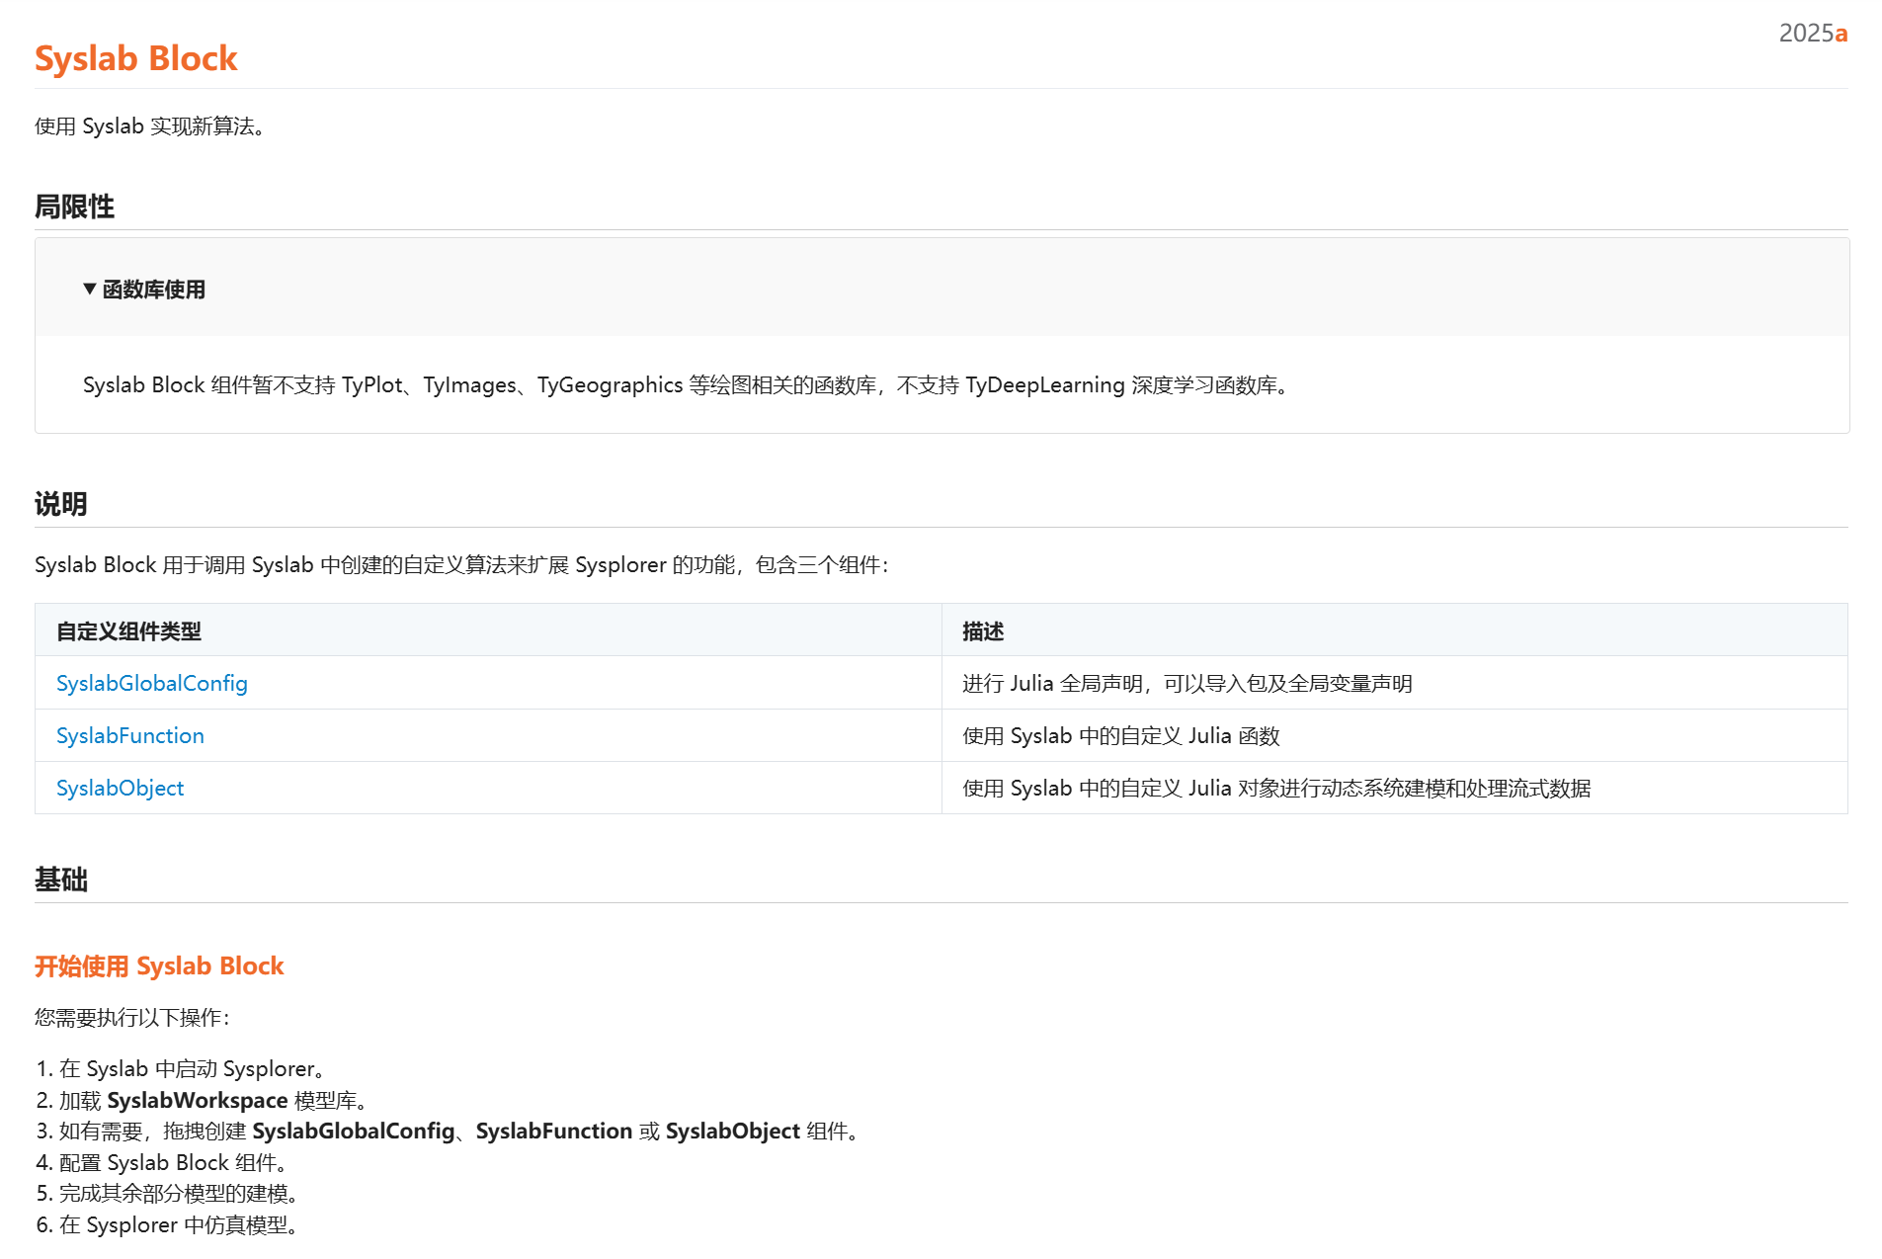Click the 局限性 section heading
The width and height of the screenshot is (1882, 1259).
pos(74,207)
